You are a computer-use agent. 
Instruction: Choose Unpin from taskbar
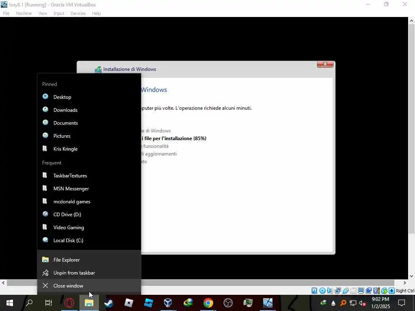click(x=89, y=273)
